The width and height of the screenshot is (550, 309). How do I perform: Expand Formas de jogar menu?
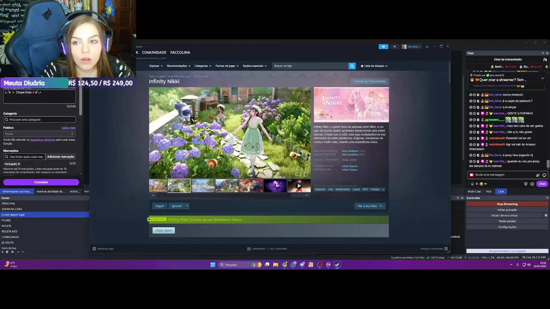pyautogui.click(x=227, y=66)
